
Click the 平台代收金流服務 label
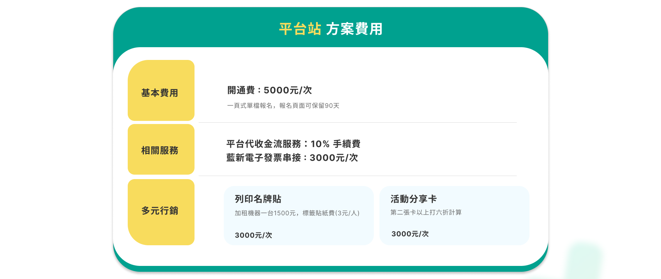click(x=264, y=144)
